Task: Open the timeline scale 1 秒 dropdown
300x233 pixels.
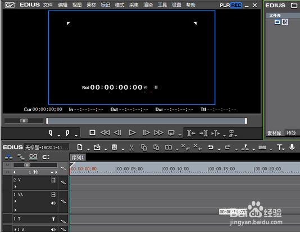Action: pos(52,172)
